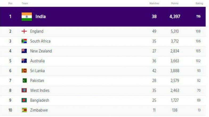Click the India flag icon
The image size is (209, 117).
(27, 17)
